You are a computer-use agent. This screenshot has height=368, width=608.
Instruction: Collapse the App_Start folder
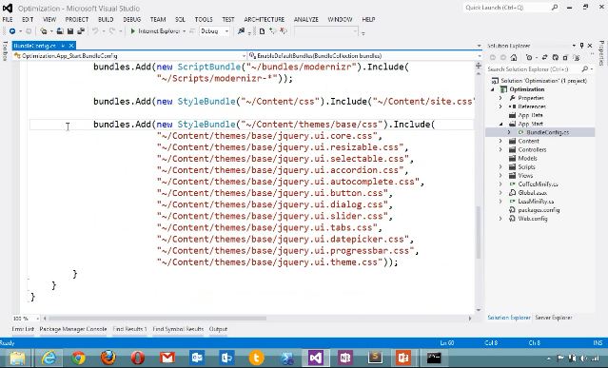click(x=500, y=124)
